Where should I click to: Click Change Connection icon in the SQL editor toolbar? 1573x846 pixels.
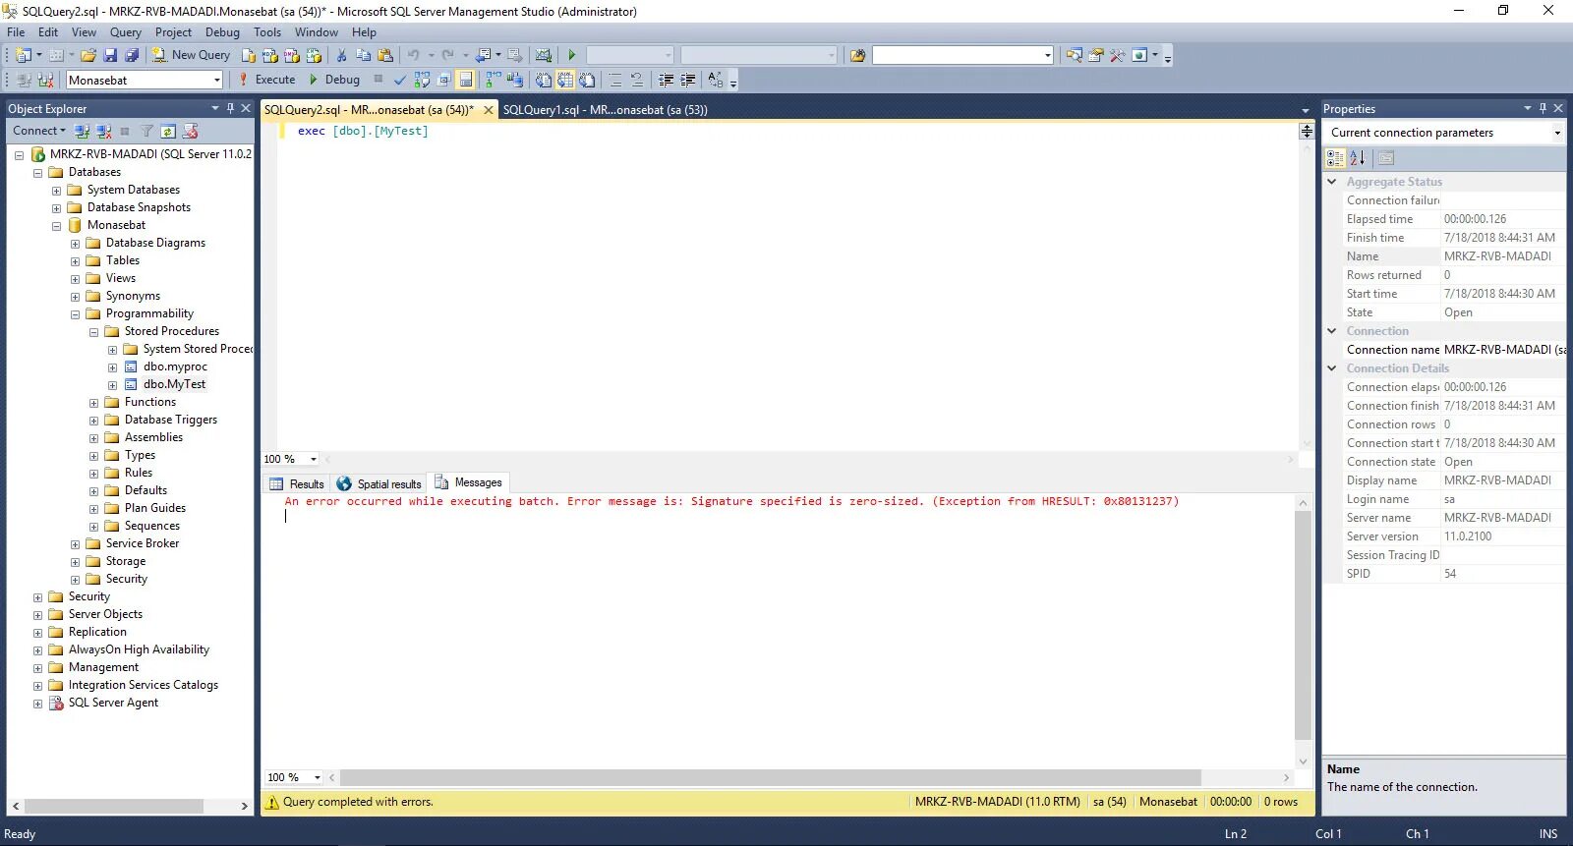coord(45,80)
